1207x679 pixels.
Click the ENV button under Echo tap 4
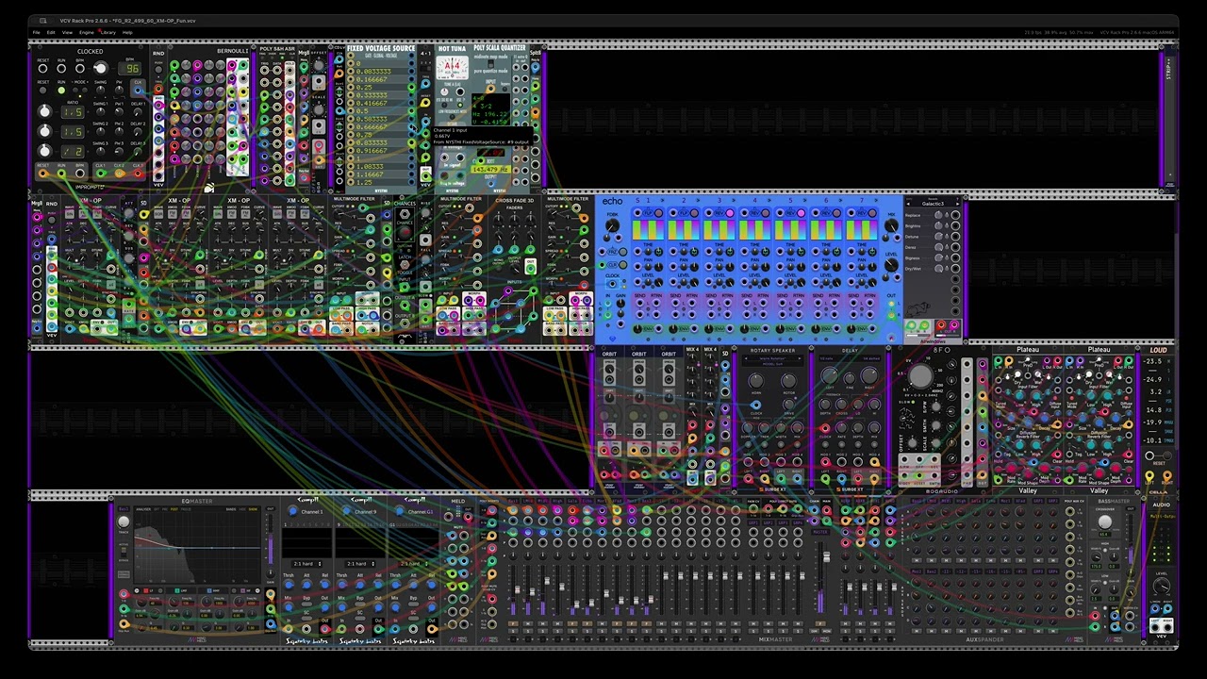pos(754,328)
